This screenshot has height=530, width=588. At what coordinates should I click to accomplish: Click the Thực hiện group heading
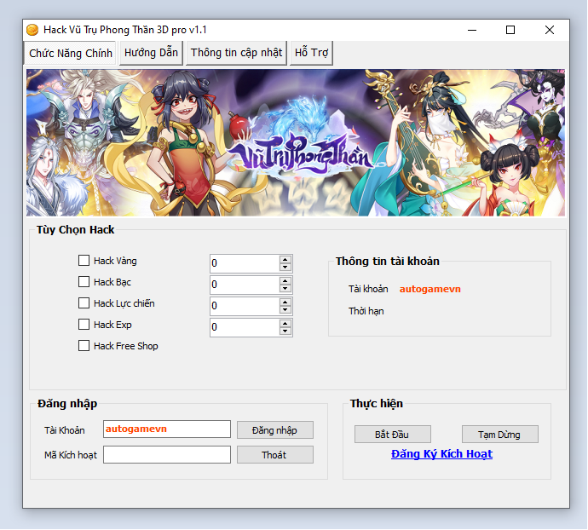tap(377, 404)
